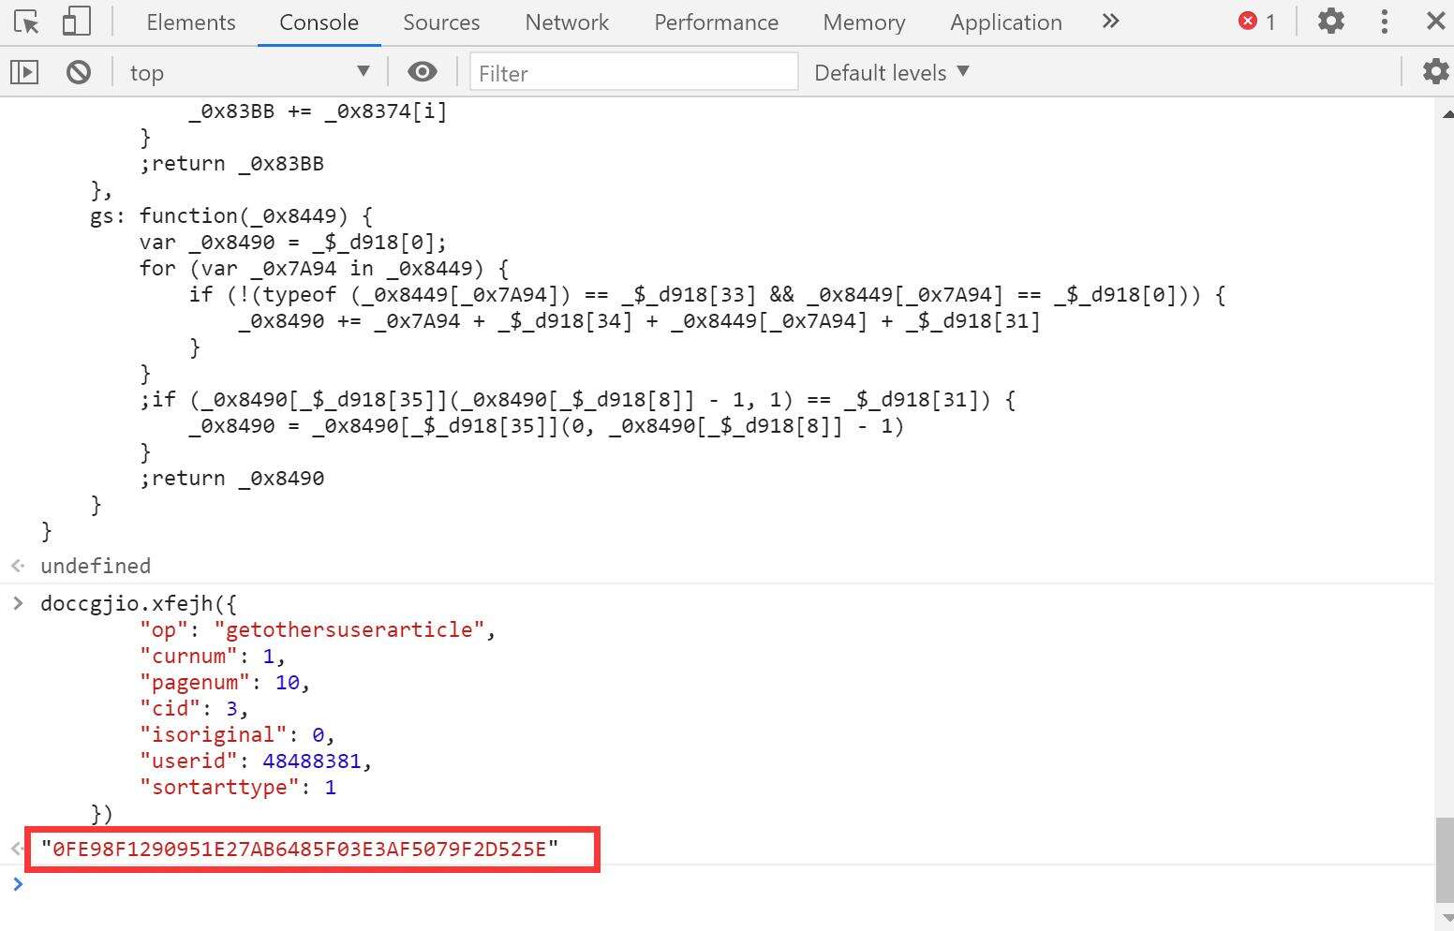Screen dimensions: 1454x931
Task: Switch to the Performance tab
Action: tap(716, 22)
